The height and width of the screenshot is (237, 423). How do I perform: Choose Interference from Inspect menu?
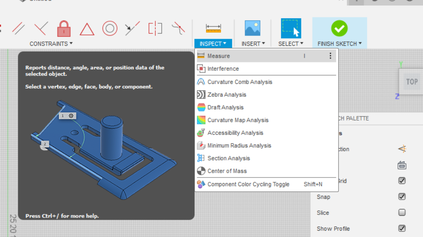(x=266, y=69)
